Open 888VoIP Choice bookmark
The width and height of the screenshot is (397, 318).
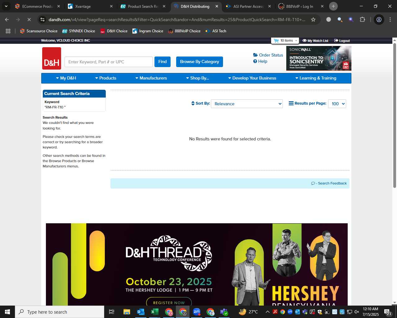[184, 31]
